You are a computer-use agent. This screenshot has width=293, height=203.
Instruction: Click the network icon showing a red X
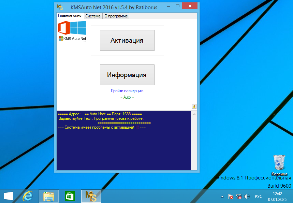click(238, 197)
